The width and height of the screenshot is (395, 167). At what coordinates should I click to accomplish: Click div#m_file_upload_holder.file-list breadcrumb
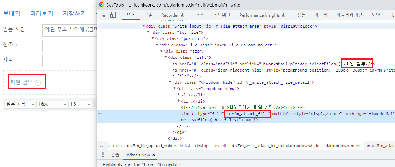point(159,146)
